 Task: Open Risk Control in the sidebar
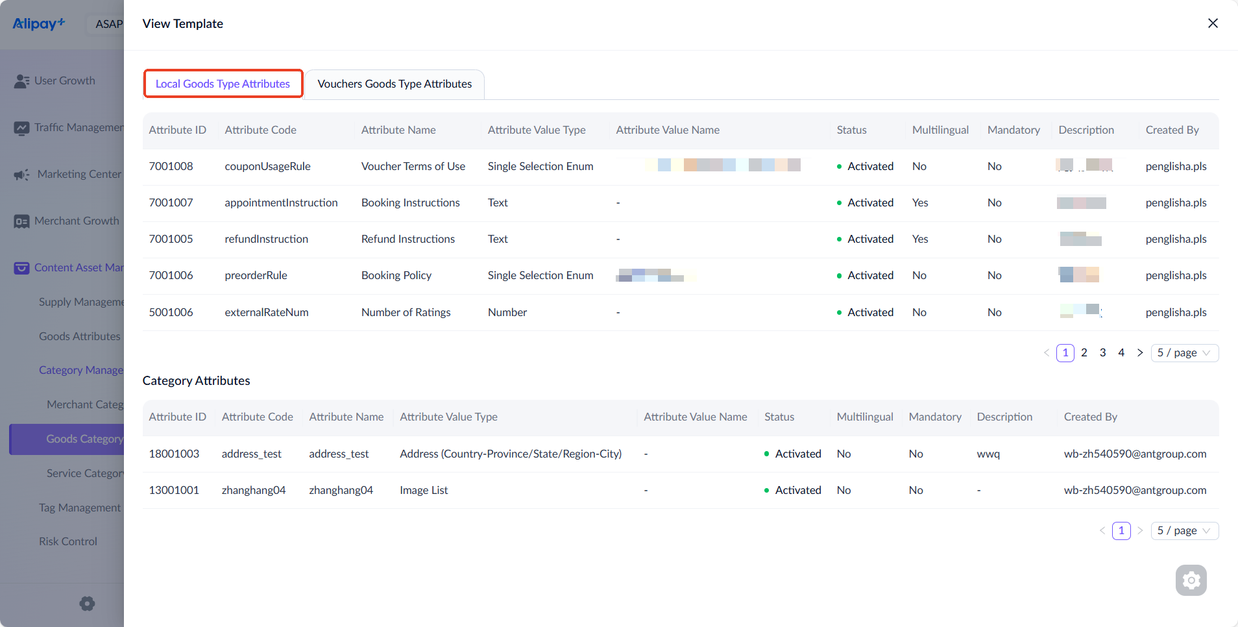coord(68,541)
